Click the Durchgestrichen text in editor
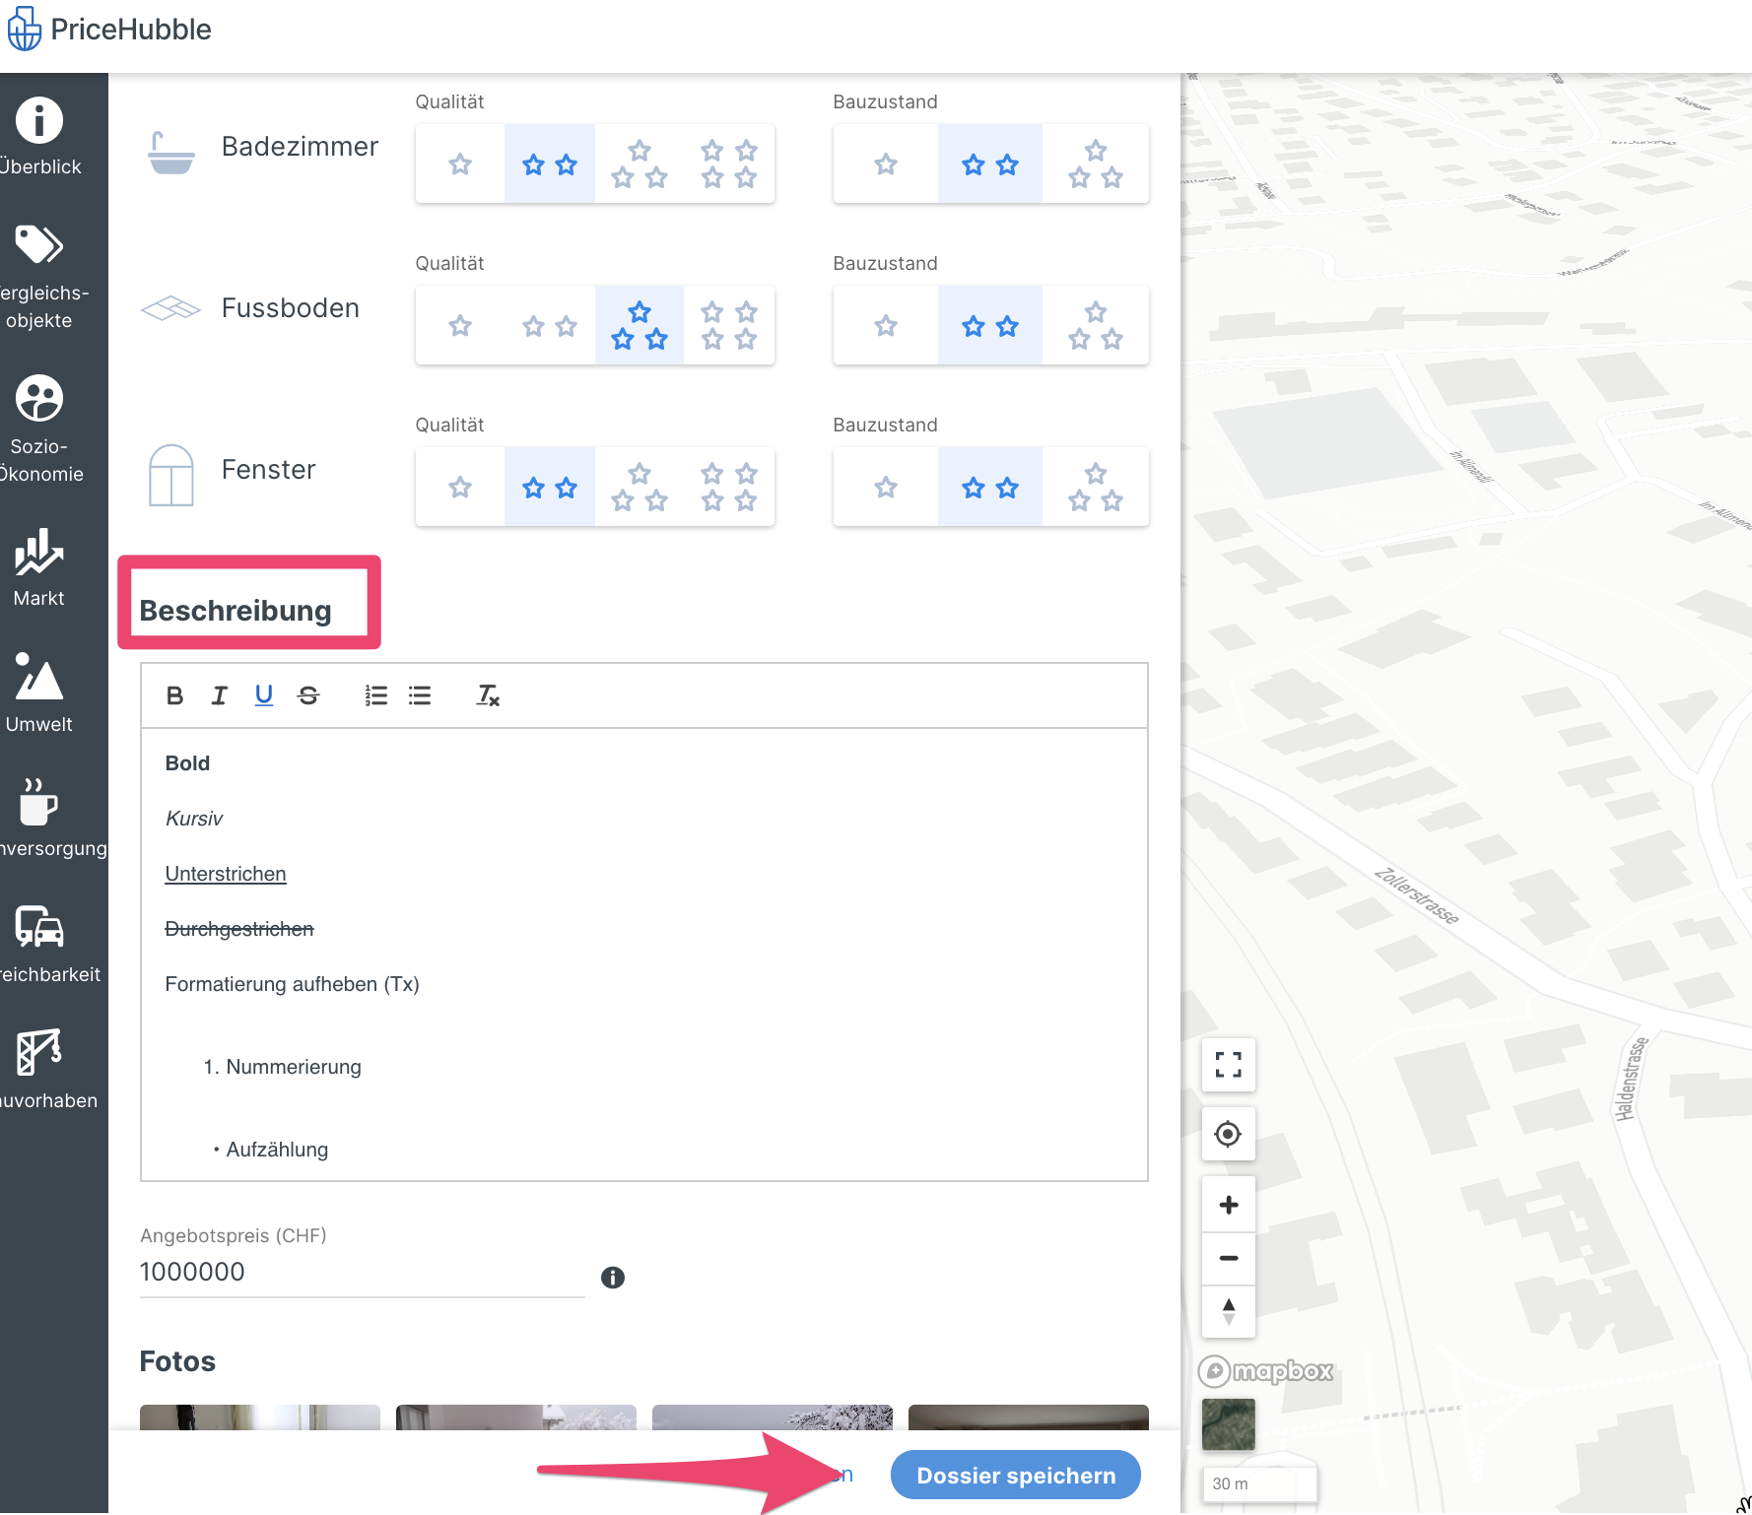 point(239,929)
